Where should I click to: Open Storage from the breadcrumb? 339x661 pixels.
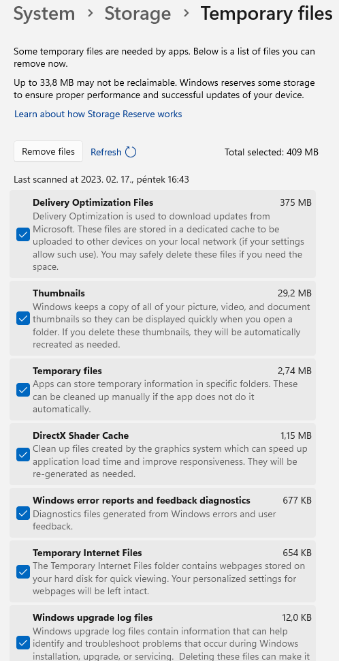point(138,14)
